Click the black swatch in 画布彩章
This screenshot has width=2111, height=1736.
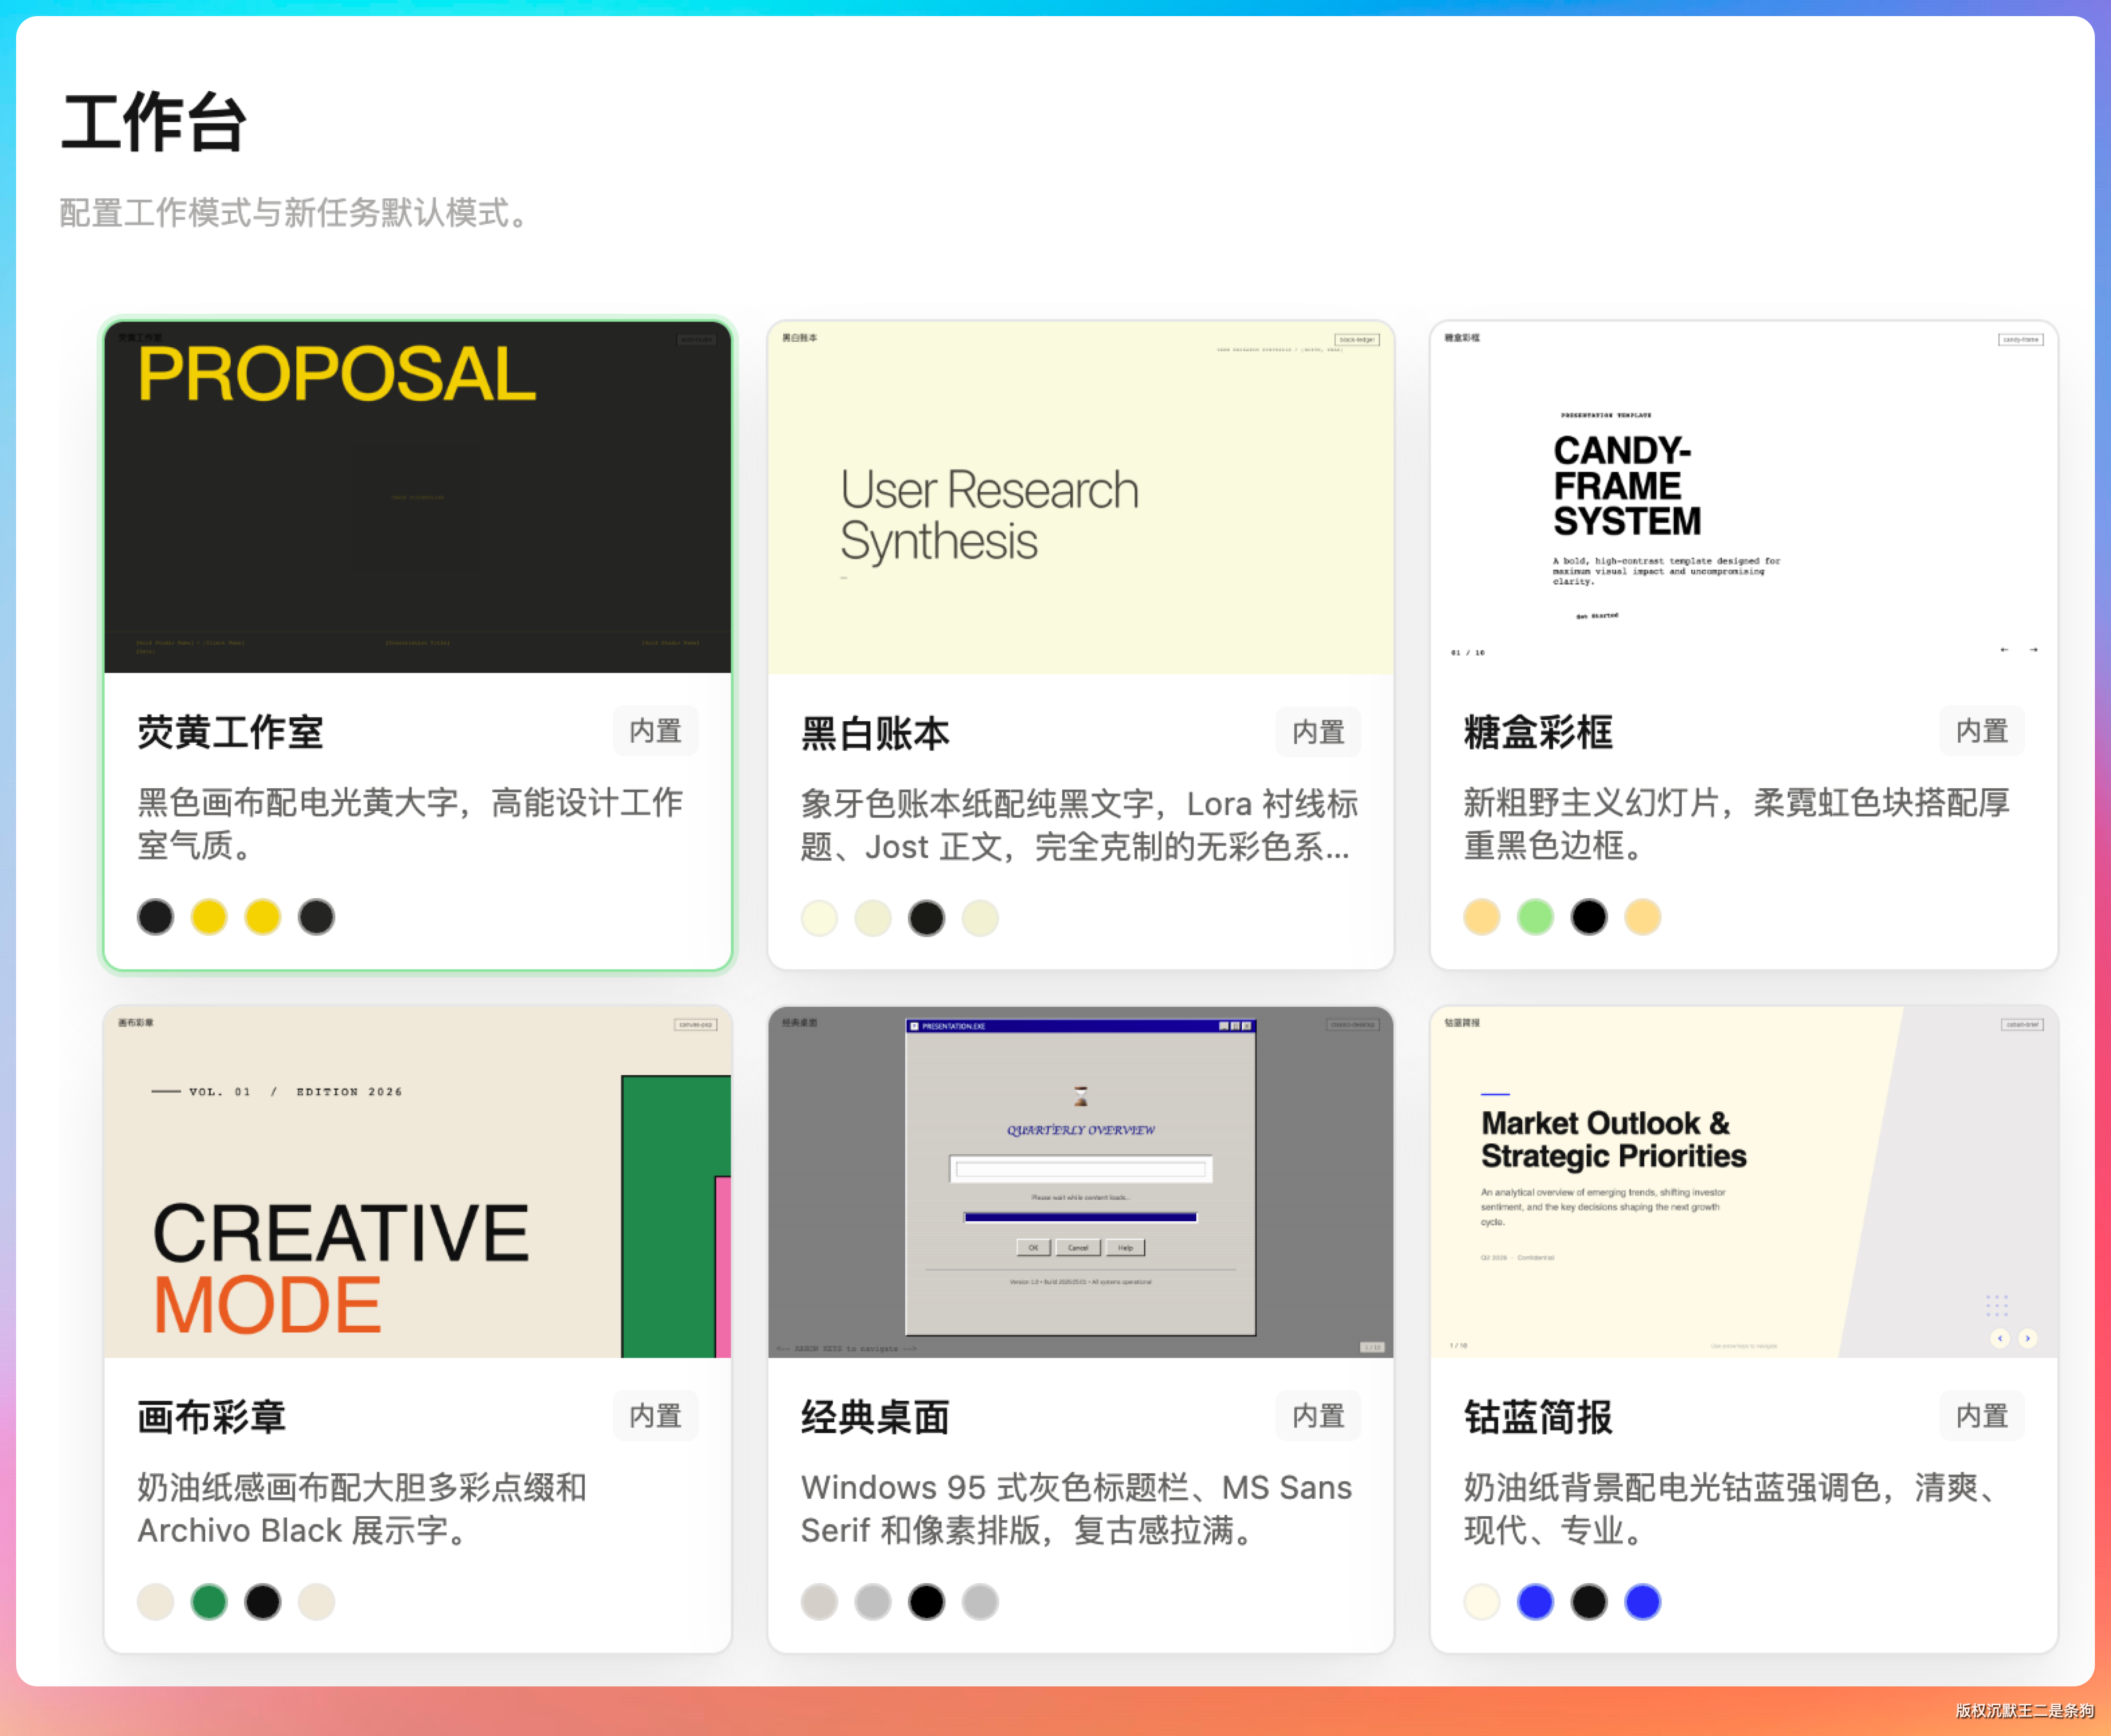[263, 1602]
